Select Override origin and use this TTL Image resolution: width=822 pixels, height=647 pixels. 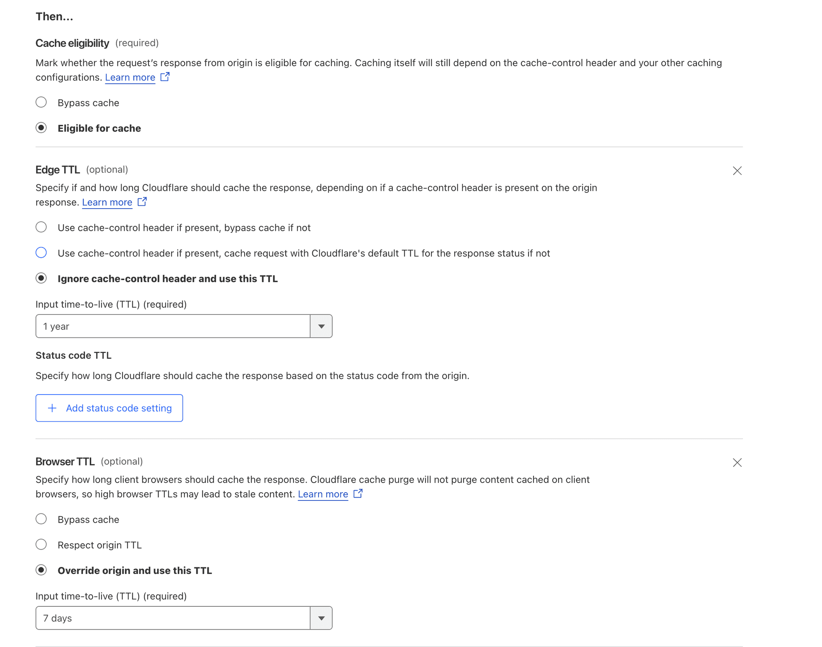click(x=41, y=570)
